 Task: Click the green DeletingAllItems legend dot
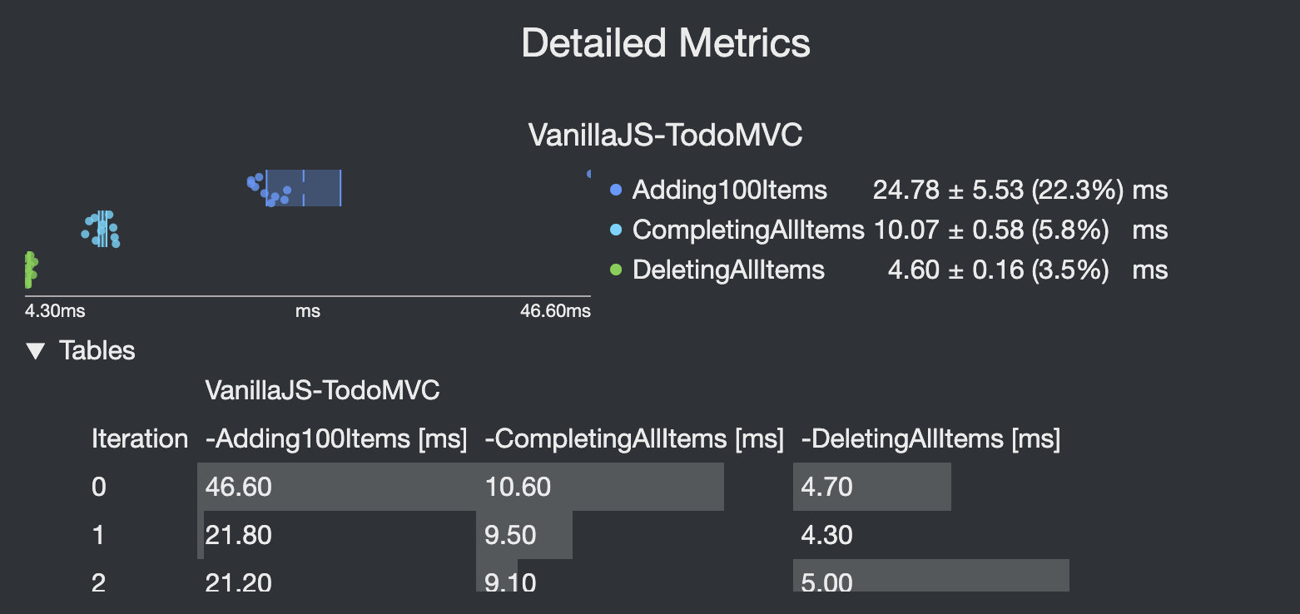[x=616, y=270]
